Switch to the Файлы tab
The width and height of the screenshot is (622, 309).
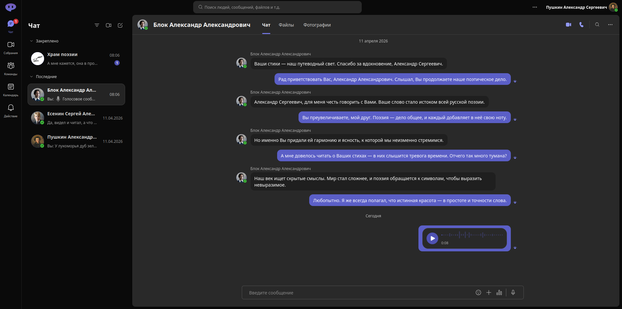(x=286, y=25)
